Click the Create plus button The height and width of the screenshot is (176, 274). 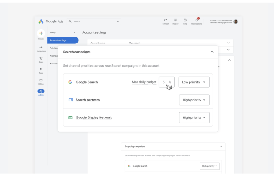tap(41, 33)
